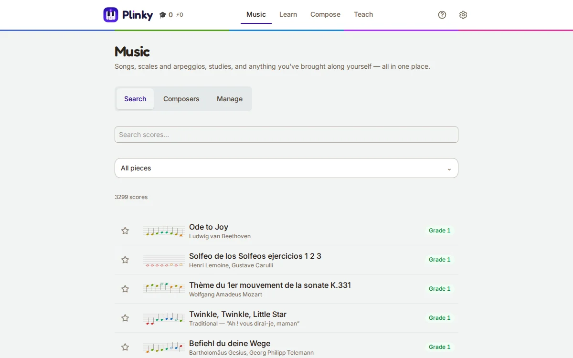Screen dimensions: 573x358
Task: Select the Composers sub-tab
Action: pos(181,99)
